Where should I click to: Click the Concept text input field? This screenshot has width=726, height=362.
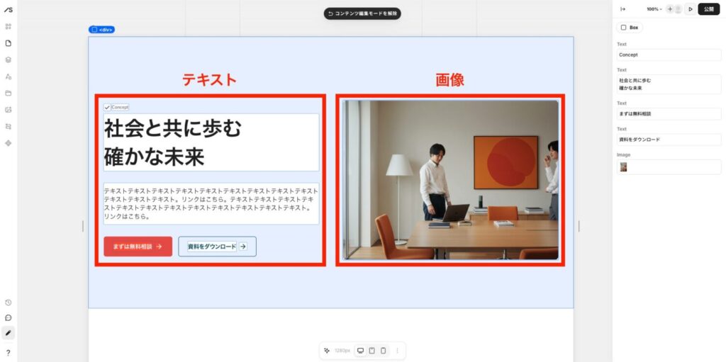pos(669,55)
